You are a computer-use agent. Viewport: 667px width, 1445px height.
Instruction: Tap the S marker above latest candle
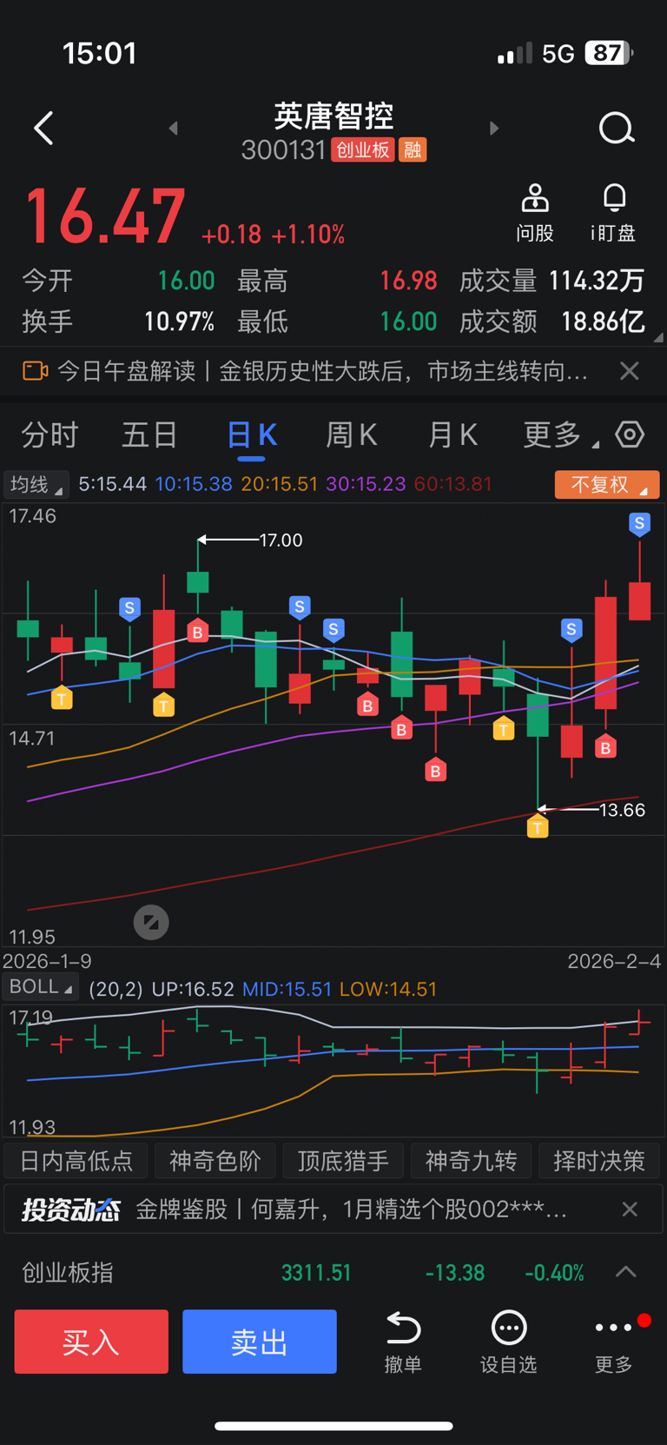[639, 524]
